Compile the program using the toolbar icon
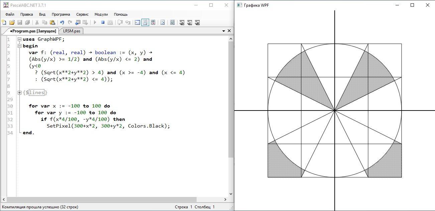The width and height of the screenshot is (435, 211). [110, 22]
